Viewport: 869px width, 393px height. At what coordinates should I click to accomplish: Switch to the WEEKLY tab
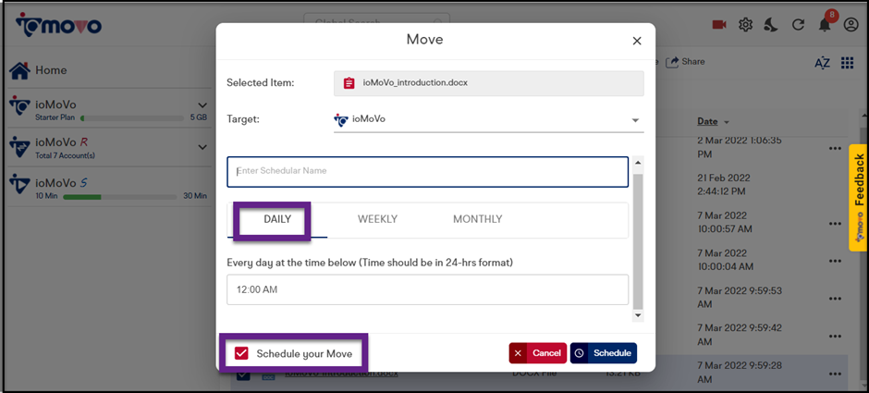click(377, 219)
